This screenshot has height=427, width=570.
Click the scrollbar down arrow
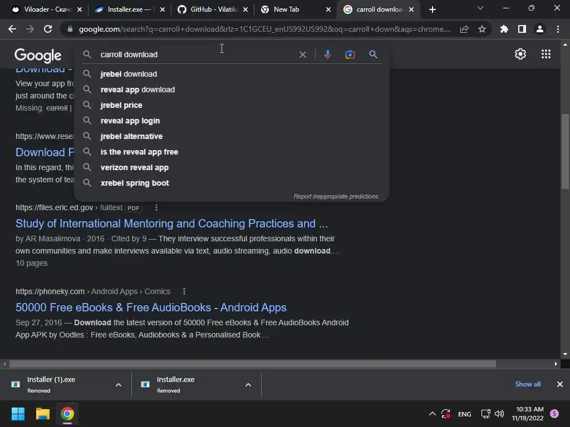point(565,354)
